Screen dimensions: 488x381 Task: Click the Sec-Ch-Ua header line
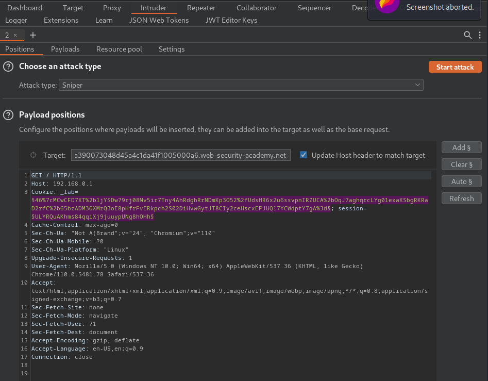point(123,233)
